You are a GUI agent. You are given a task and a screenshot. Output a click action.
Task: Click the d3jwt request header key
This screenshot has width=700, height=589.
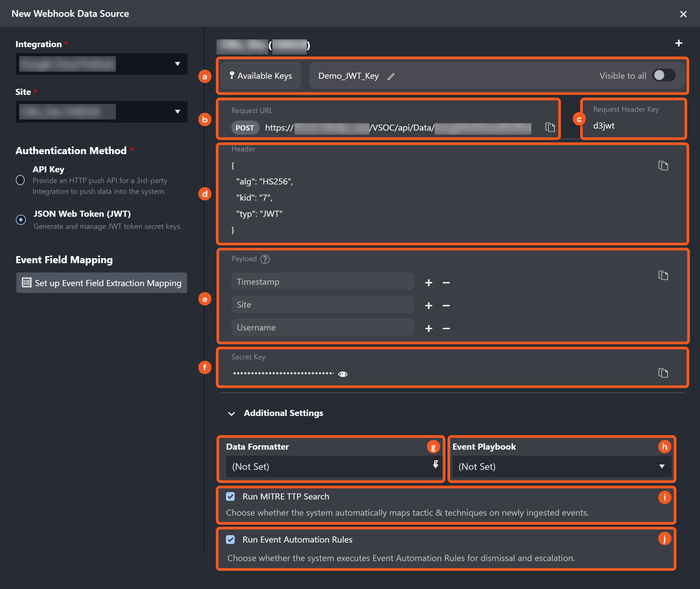coord(604,126)
